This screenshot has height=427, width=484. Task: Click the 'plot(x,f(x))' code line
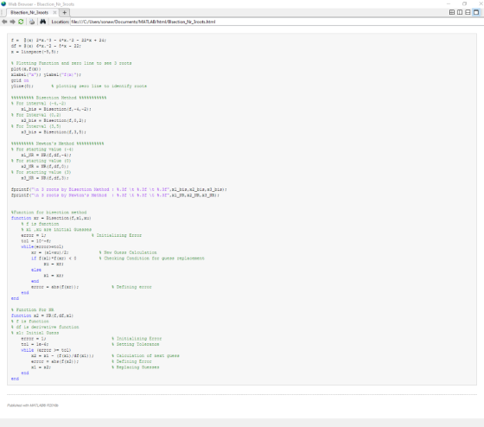pos(26,69)
